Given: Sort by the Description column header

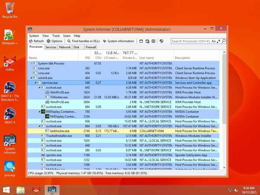Looking at the screenshot, I should tap(196, 55).
